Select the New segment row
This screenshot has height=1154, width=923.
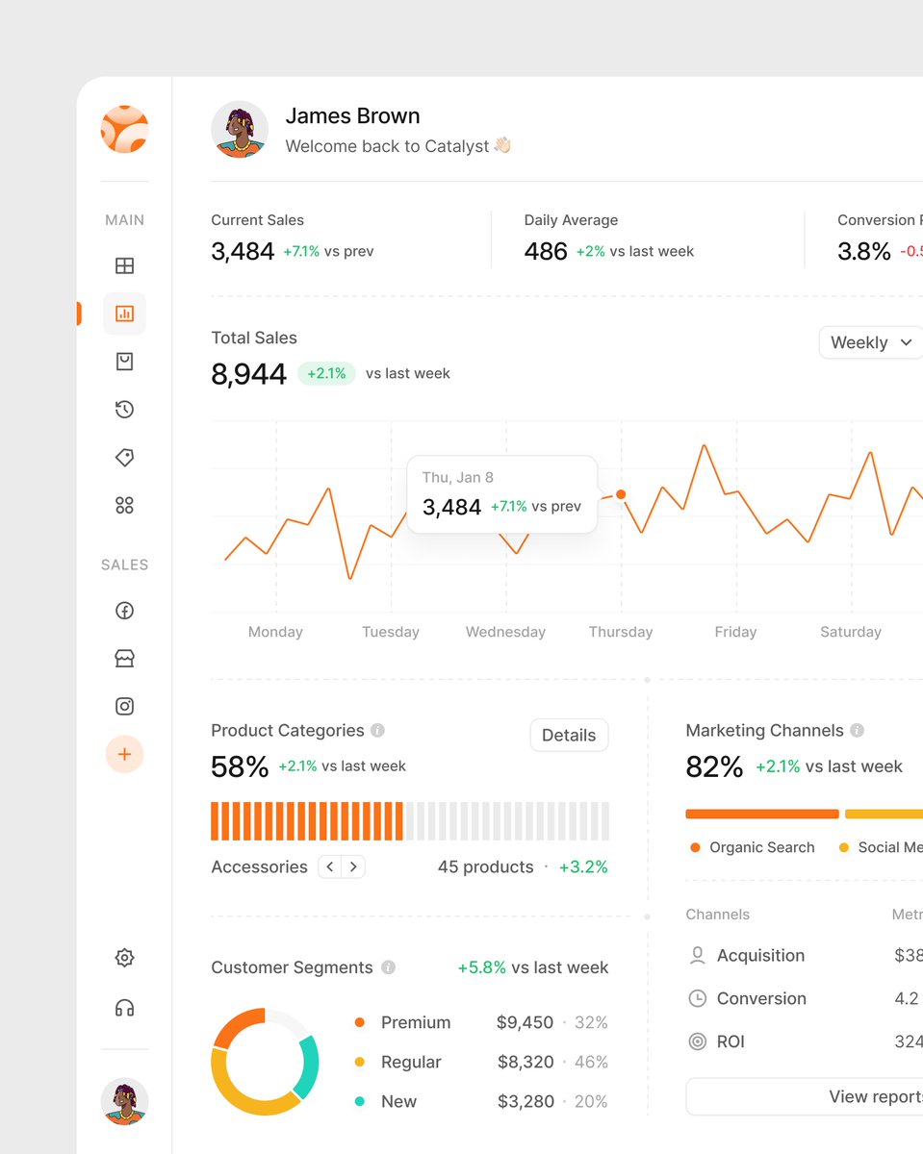[x=481, y=1101]
